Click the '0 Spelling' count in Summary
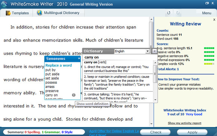 [32, 132]
